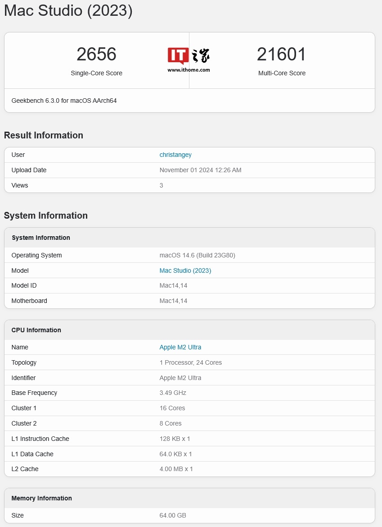Click the System Information table header

(x=41, y=238)
